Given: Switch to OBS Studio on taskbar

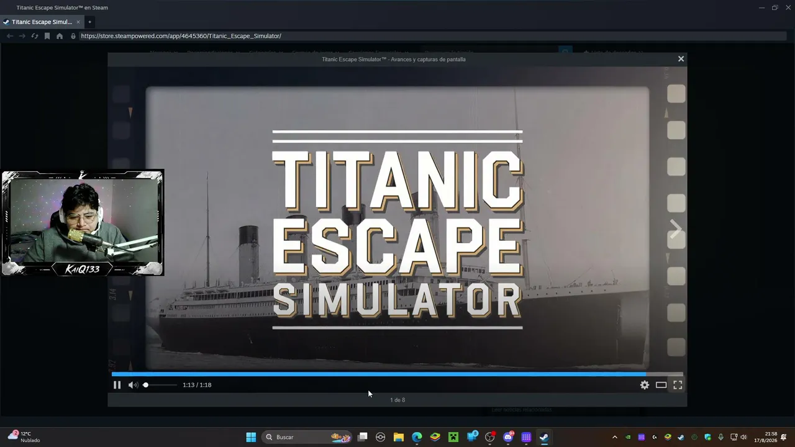Looking at the screenshot, I should [490, 437].
